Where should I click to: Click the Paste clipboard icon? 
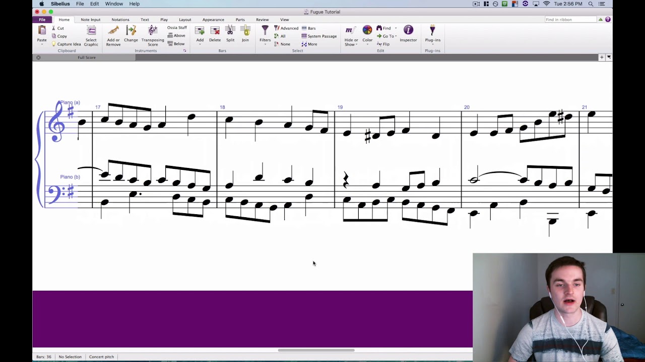(42, 31)
